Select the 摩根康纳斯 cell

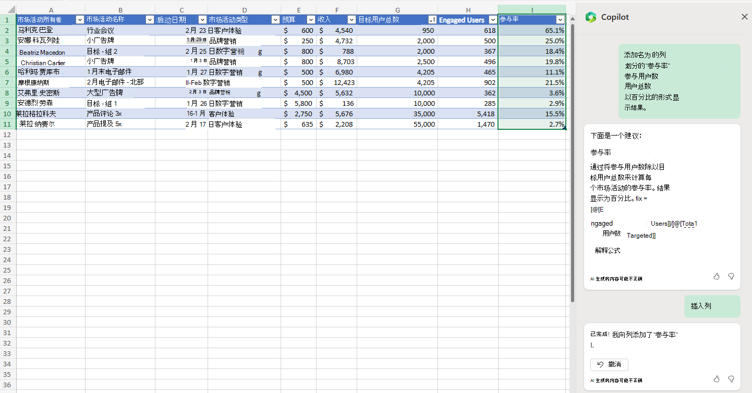coord(51,82)
